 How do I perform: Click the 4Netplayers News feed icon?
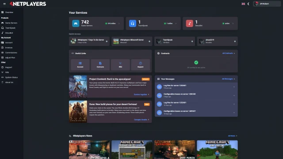(x=70, y=136)
